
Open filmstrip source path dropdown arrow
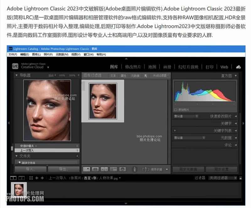120,178
